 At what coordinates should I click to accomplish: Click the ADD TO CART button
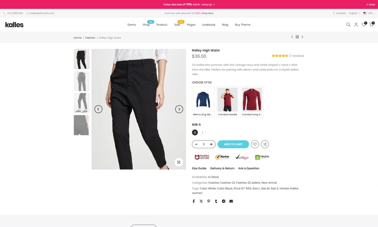233,144
